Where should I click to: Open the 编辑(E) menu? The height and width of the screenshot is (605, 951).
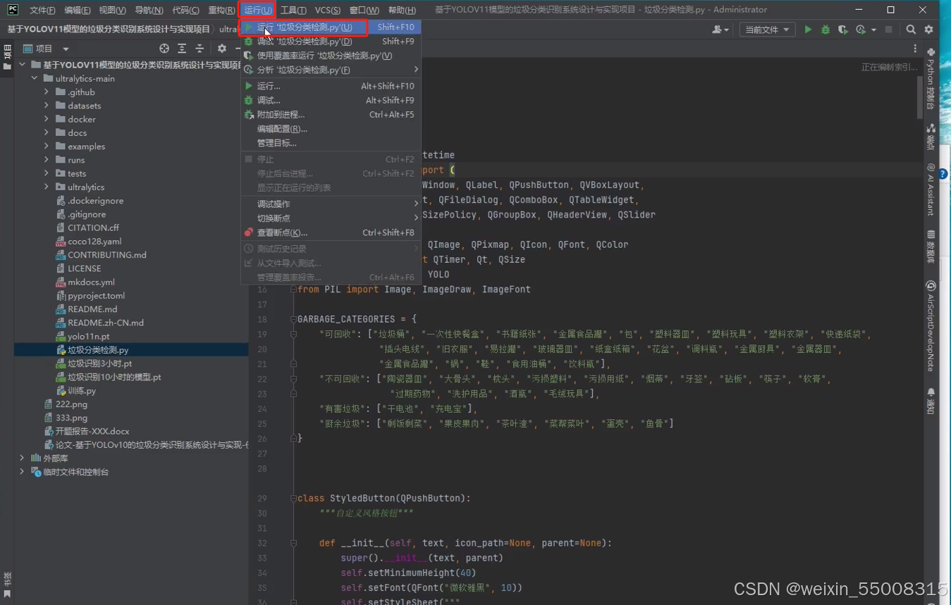[78, 10]
